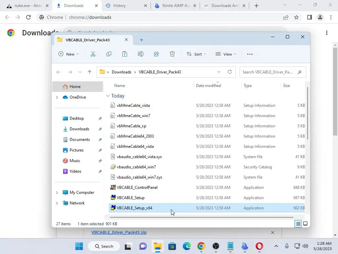Expand the address bar history dropdown
338x254 pixels.
tap(219, 72)
